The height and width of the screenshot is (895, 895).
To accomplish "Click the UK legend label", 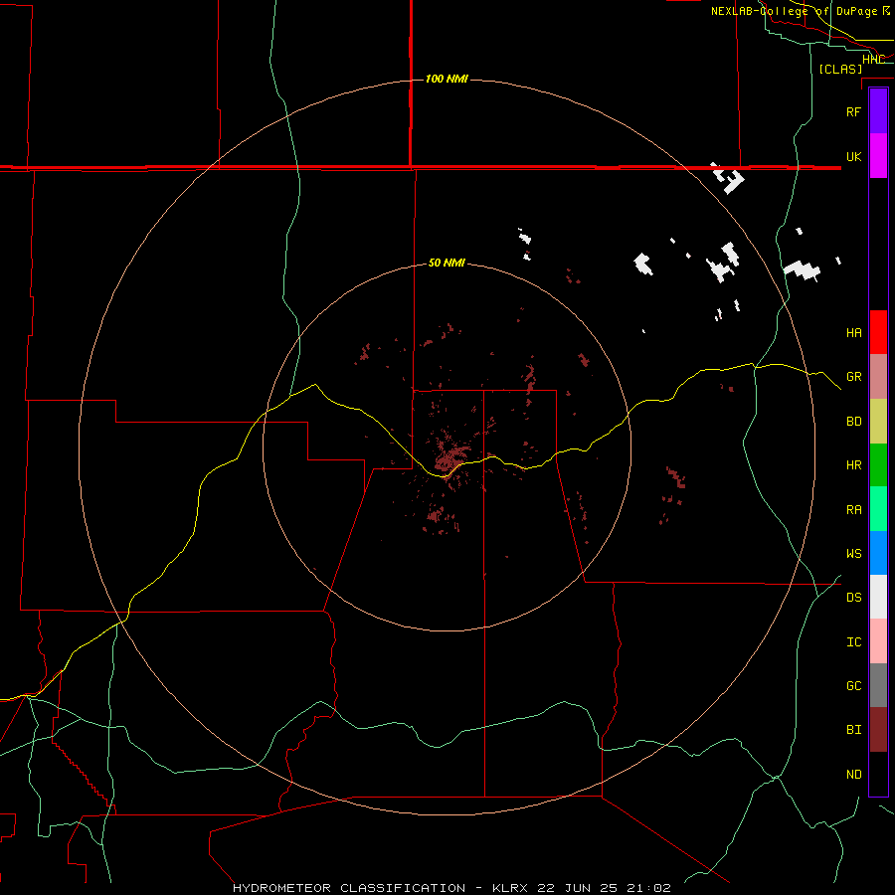I will (x=853, y=156).
